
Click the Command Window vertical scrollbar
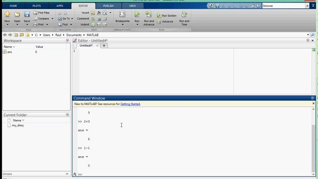click(314, 148)
